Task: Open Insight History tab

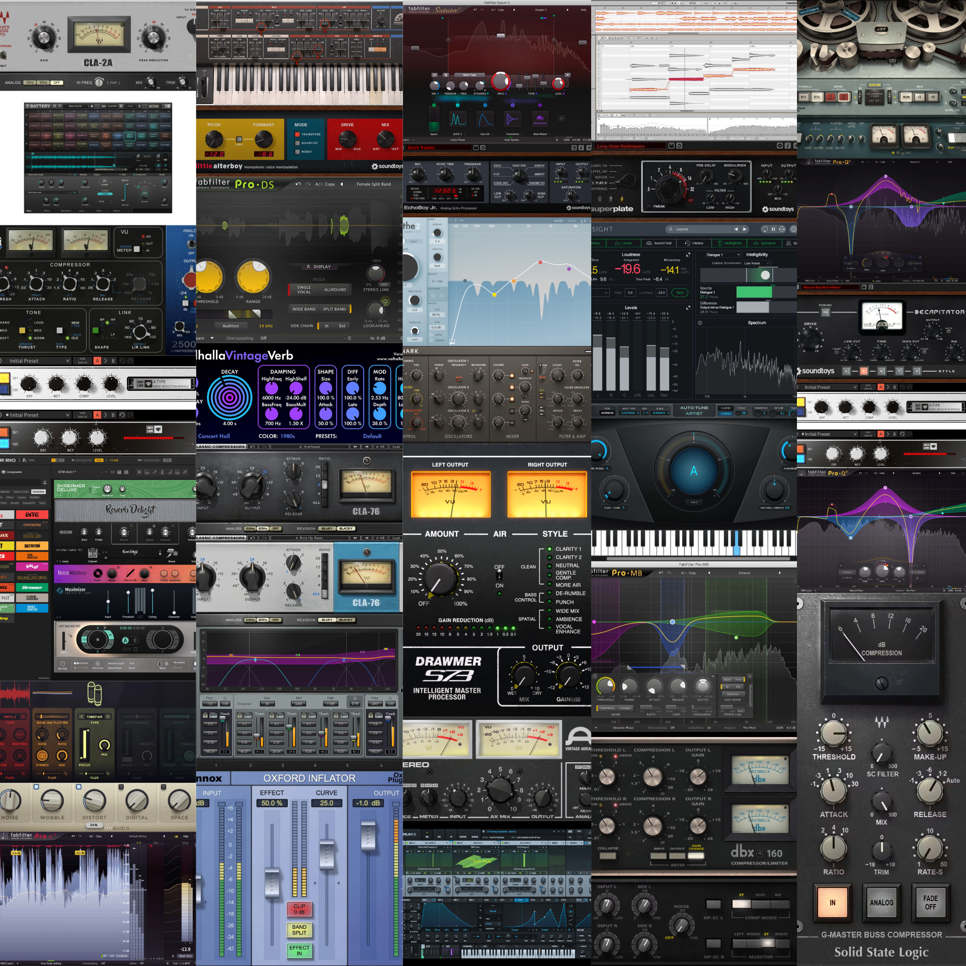Action: click(x=695, y=243)
